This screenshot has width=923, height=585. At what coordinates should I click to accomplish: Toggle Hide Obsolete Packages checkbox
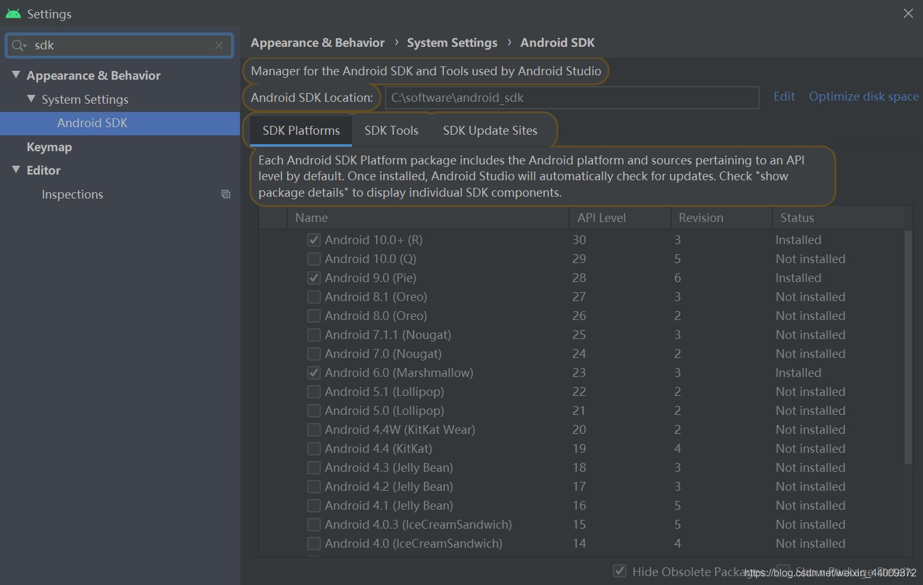tap(620, 571)
